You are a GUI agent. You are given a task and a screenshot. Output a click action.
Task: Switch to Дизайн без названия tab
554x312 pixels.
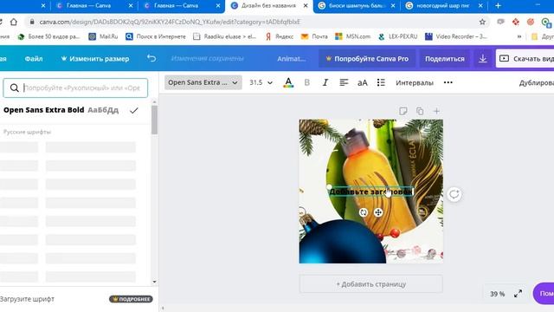[x=268, y=6]
